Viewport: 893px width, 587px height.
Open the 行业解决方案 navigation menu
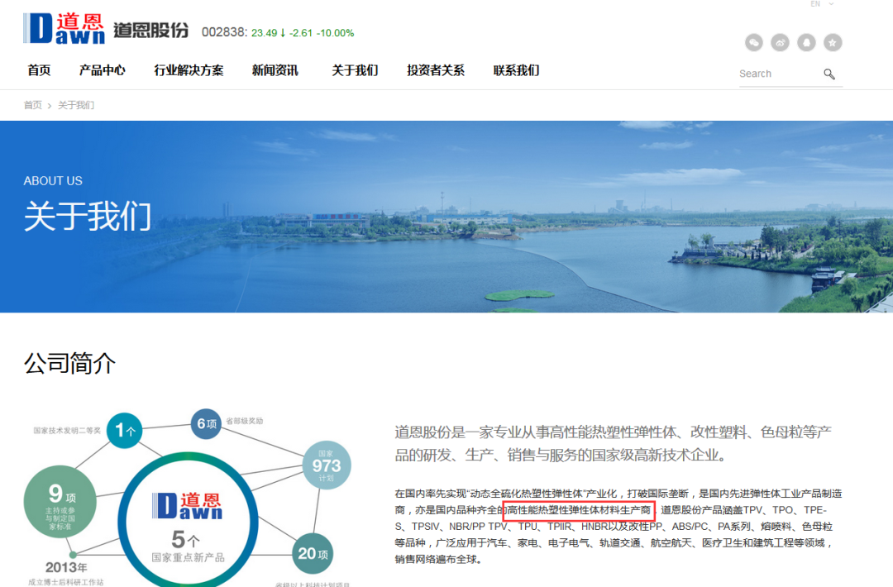189,70
